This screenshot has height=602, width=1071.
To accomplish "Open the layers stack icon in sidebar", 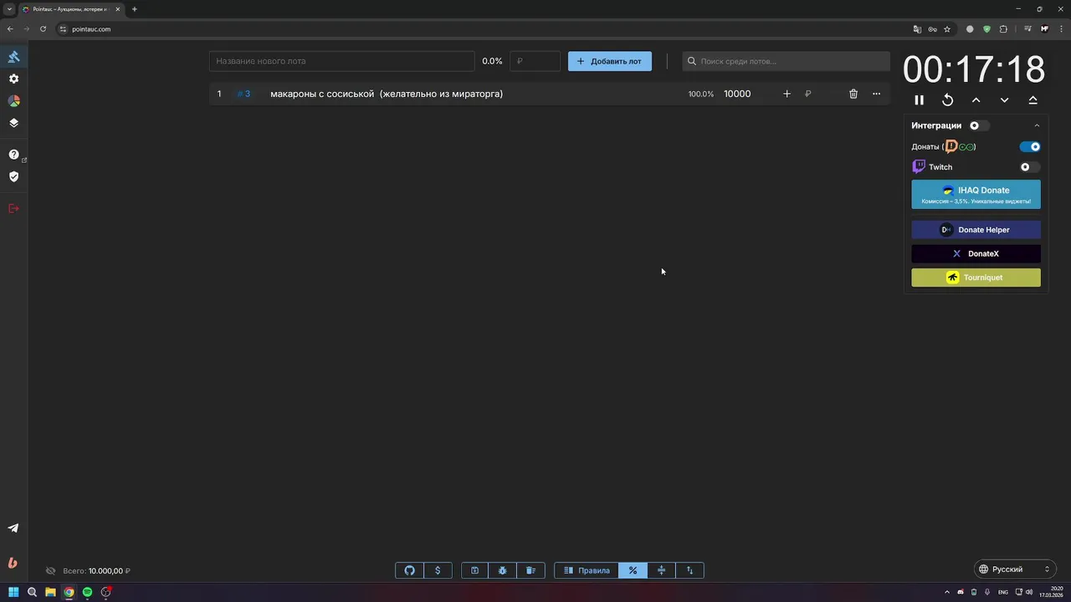I will point(13,123).
